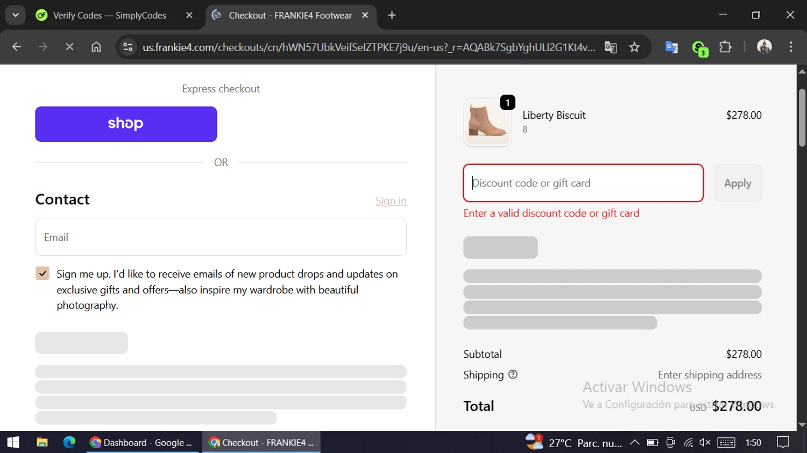Open the Extensions puzzle menu
The image size is (807, 453).
pyautogui.click(x=725, y=47)
